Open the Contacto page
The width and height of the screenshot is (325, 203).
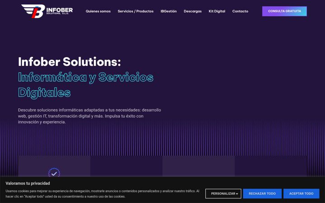(x=240, y=11)
